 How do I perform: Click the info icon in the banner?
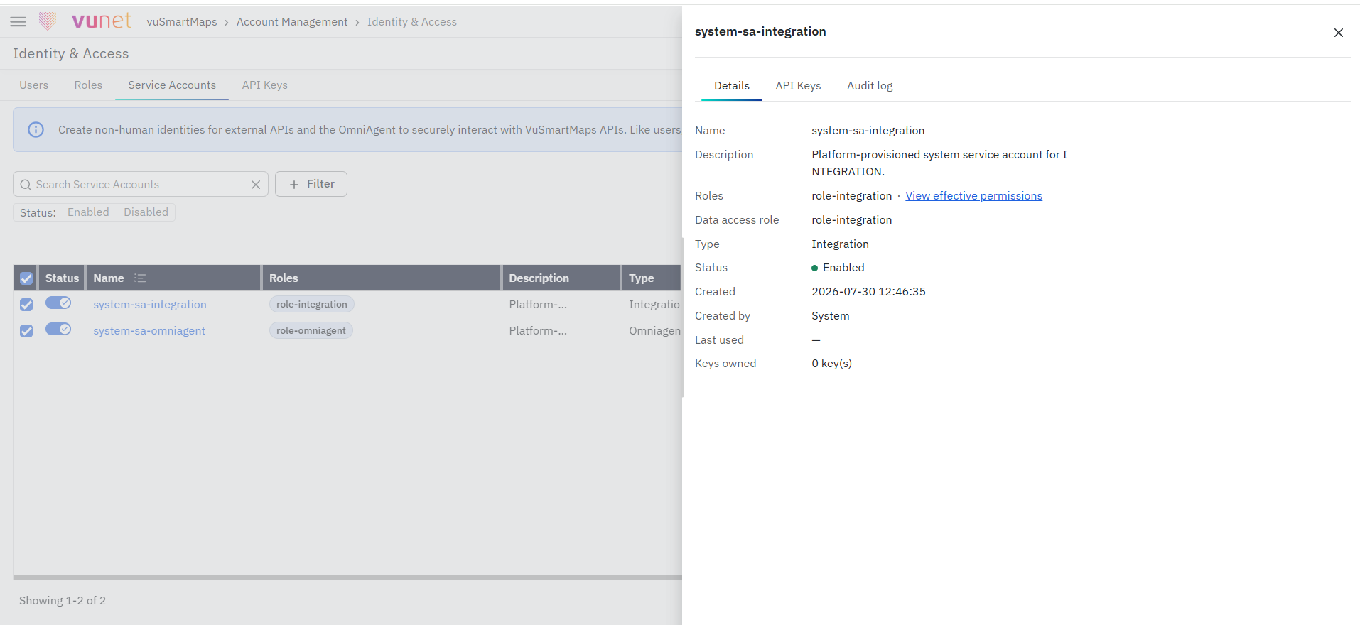click(x=36, y=130)
